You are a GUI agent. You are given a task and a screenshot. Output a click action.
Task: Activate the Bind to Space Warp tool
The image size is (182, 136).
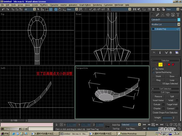coord(21,9)
